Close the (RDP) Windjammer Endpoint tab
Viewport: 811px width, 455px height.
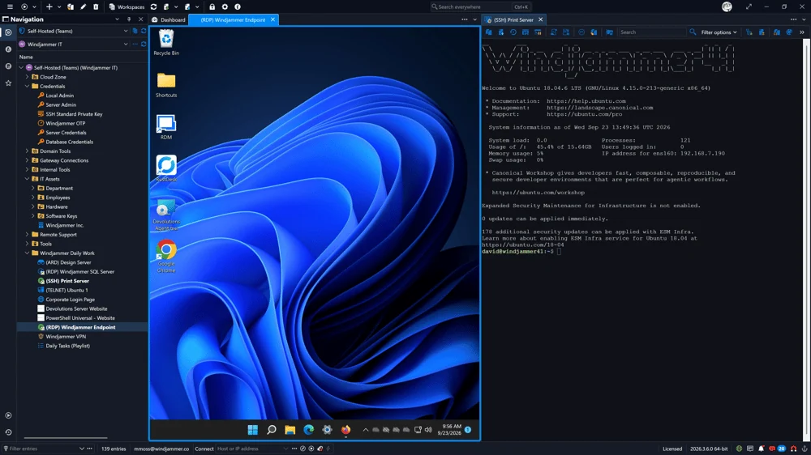(272, 19)
